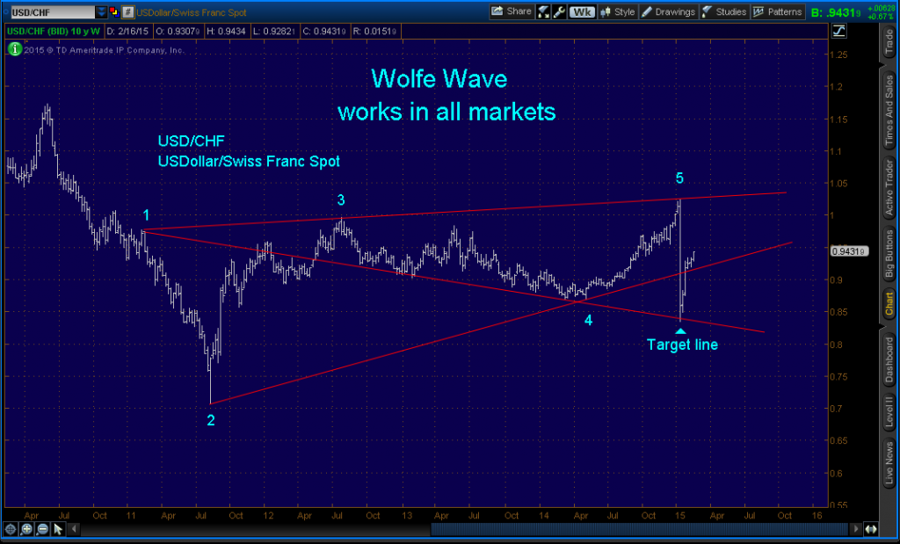Open the Wk time-frame selector
900x544 pixels.
(583, 12)
